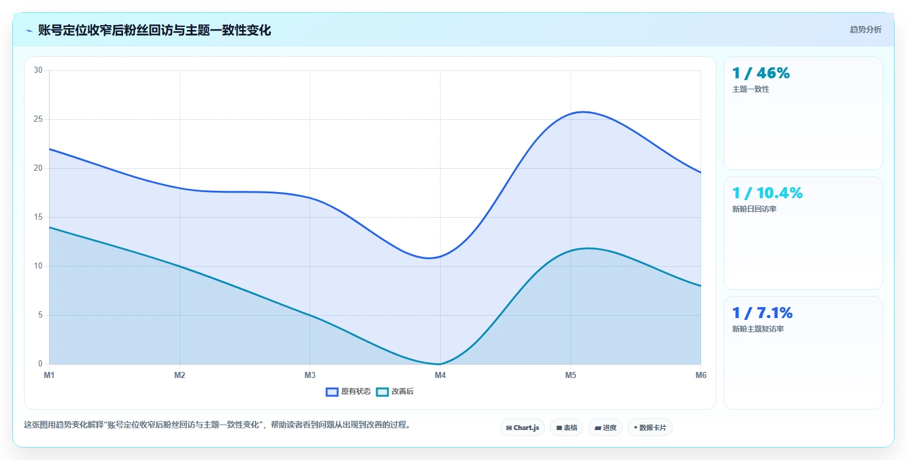
Task: Select the 进度 tag
Action: 605,428
